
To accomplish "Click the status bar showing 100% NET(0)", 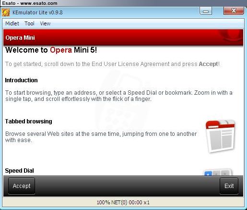I will [123, 202].
